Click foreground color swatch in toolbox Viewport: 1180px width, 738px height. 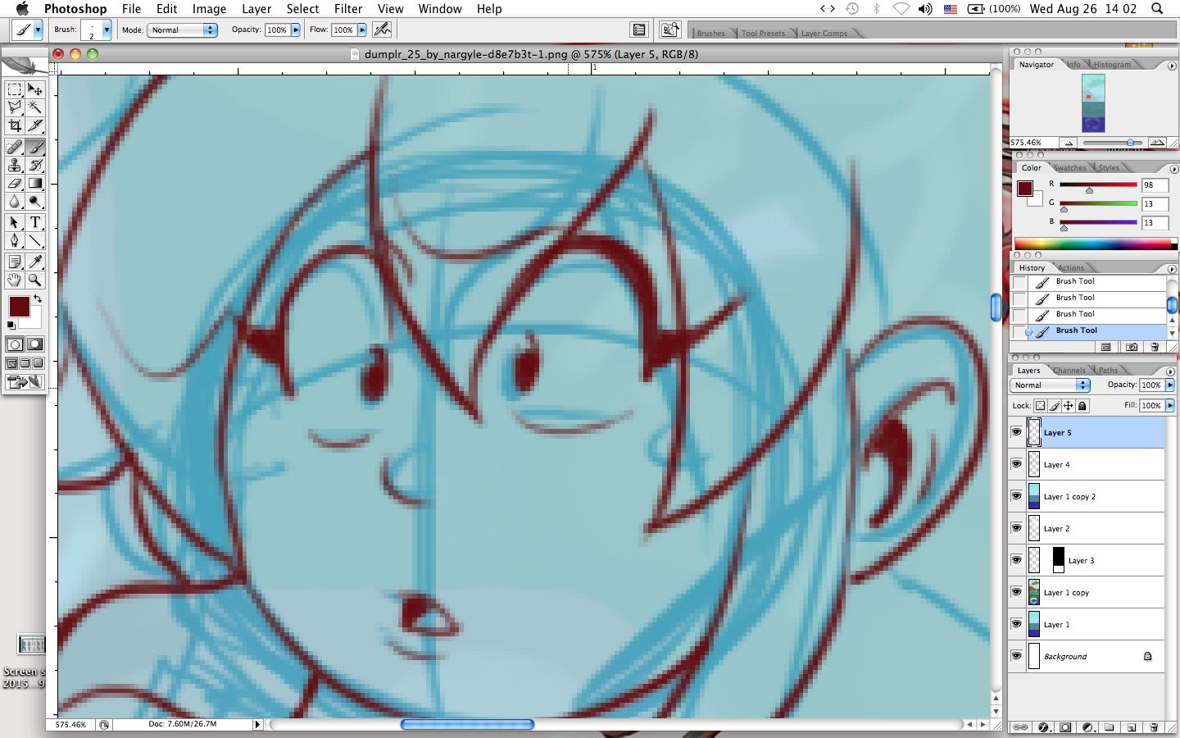pos(20,307)
